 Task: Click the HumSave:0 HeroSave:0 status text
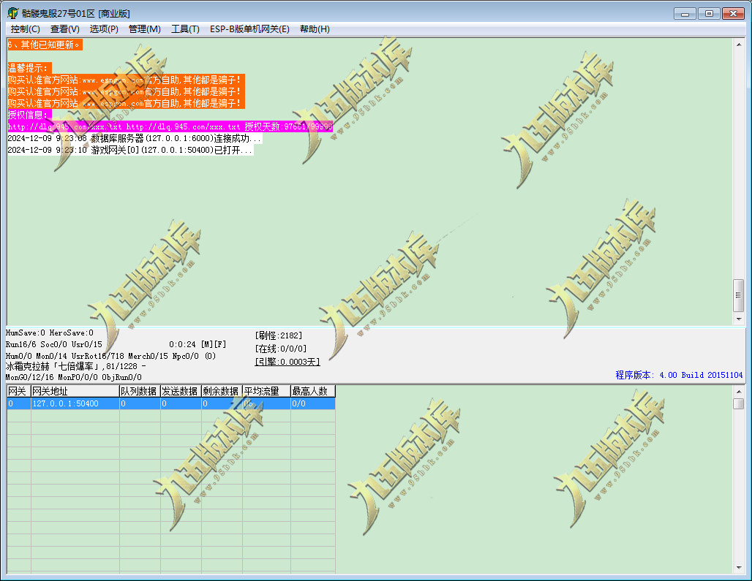pos(50,333)
